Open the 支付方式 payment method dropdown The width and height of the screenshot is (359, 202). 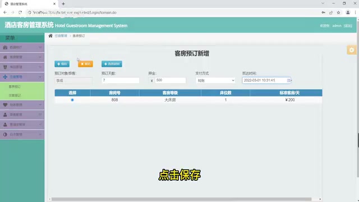coord(215,80)
